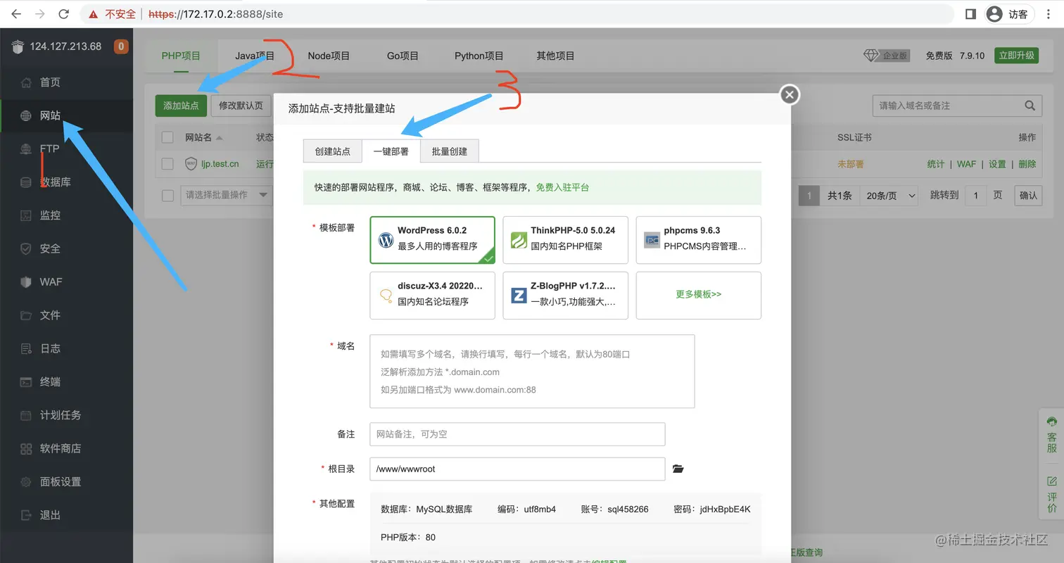Reload the browser page
Viewport: 1064px width, 563px height.
pos(63,14)
